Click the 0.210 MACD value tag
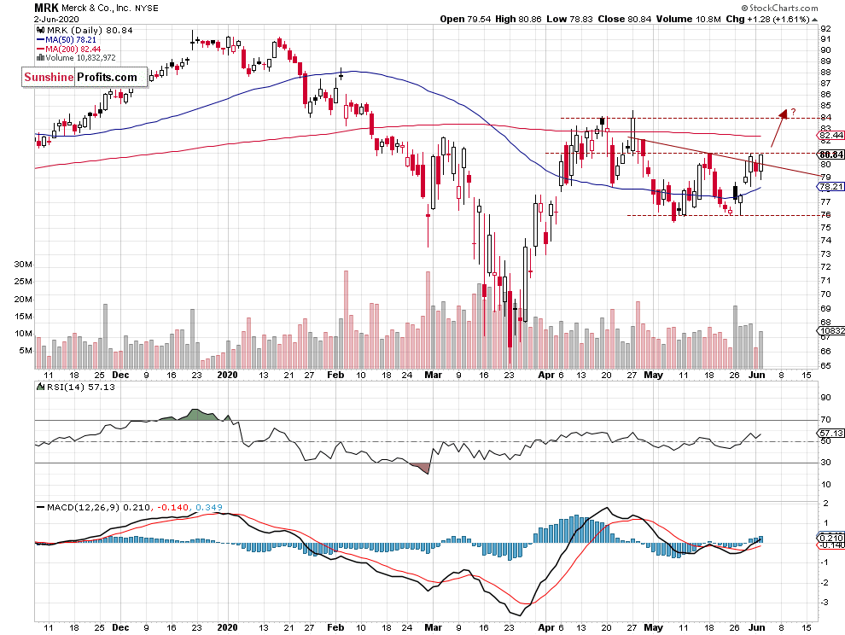Viewport: 845px width, 635px height. [x=831, y=538]
